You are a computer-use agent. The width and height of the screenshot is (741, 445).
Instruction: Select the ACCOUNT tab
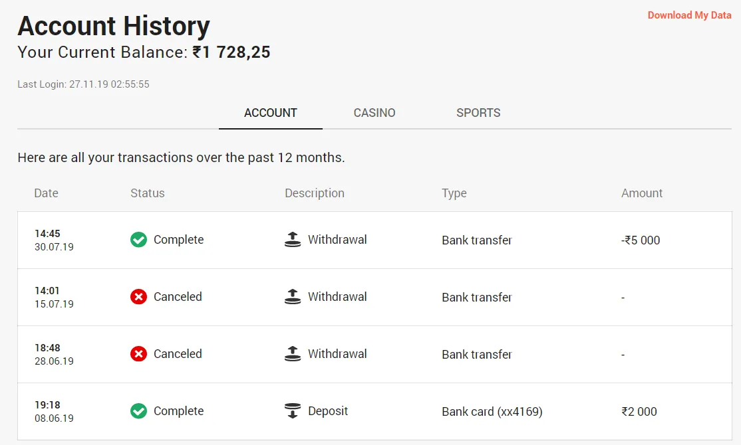point(271,113)
